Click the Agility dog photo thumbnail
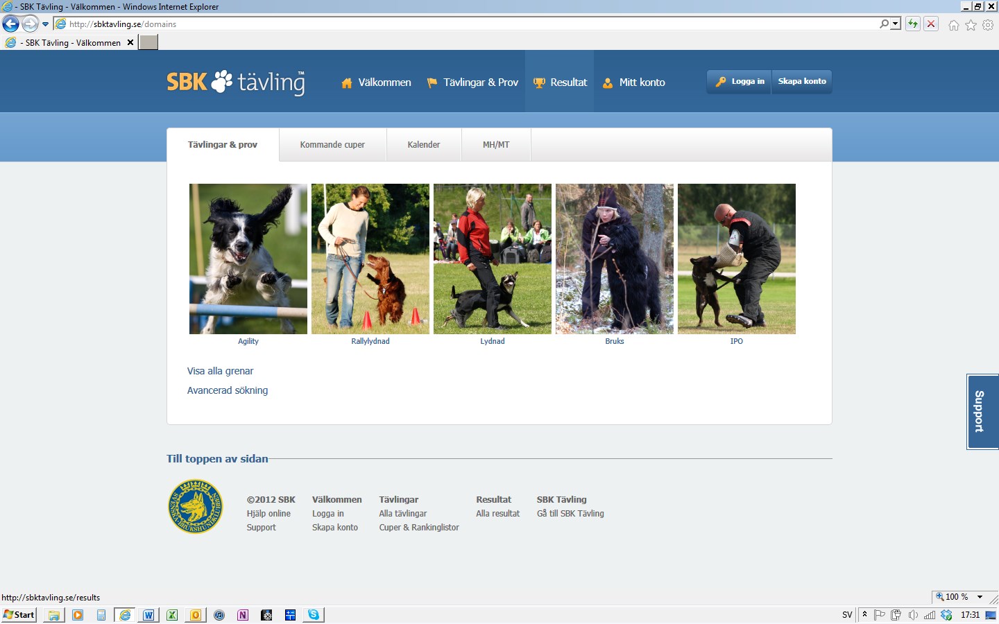The width and height of the screenshot is (999, 624). [x=248, y=259]
